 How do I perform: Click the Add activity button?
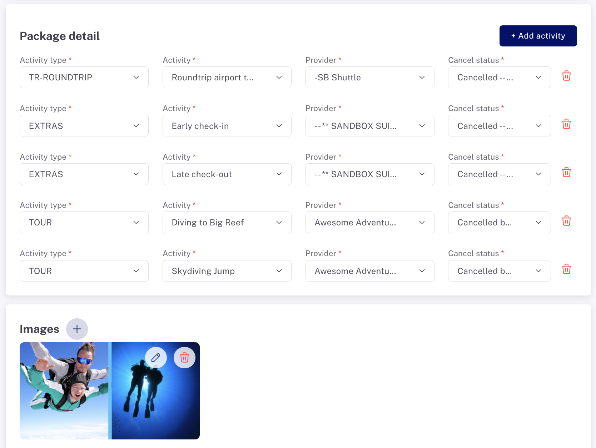click(x=538, y=36)
